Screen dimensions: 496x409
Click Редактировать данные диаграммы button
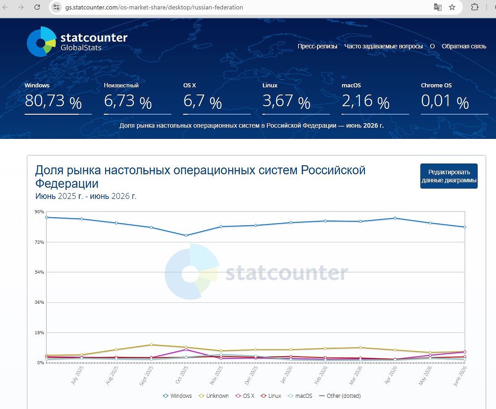pos(449,176)
